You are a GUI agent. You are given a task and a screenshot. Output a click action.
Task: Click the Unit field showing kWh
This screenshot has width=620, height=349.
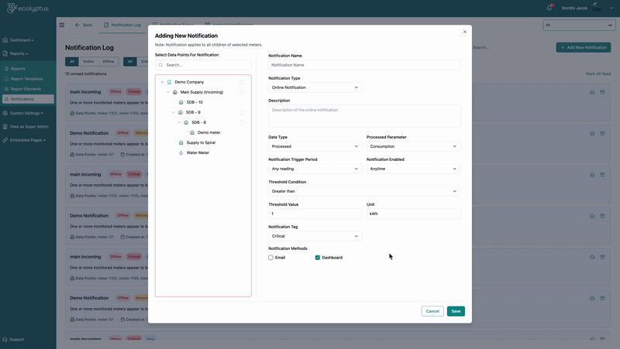(413, 214)
